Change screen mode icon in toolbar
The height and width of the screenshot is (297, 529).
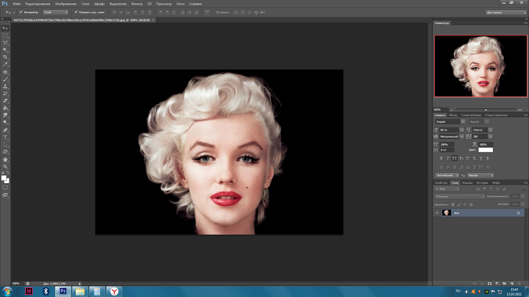click(x=5, y=195)
